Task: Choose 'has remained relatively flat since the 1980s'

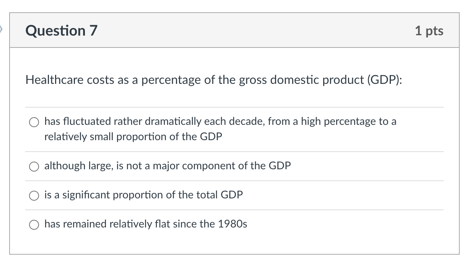Action: [145, 224]
